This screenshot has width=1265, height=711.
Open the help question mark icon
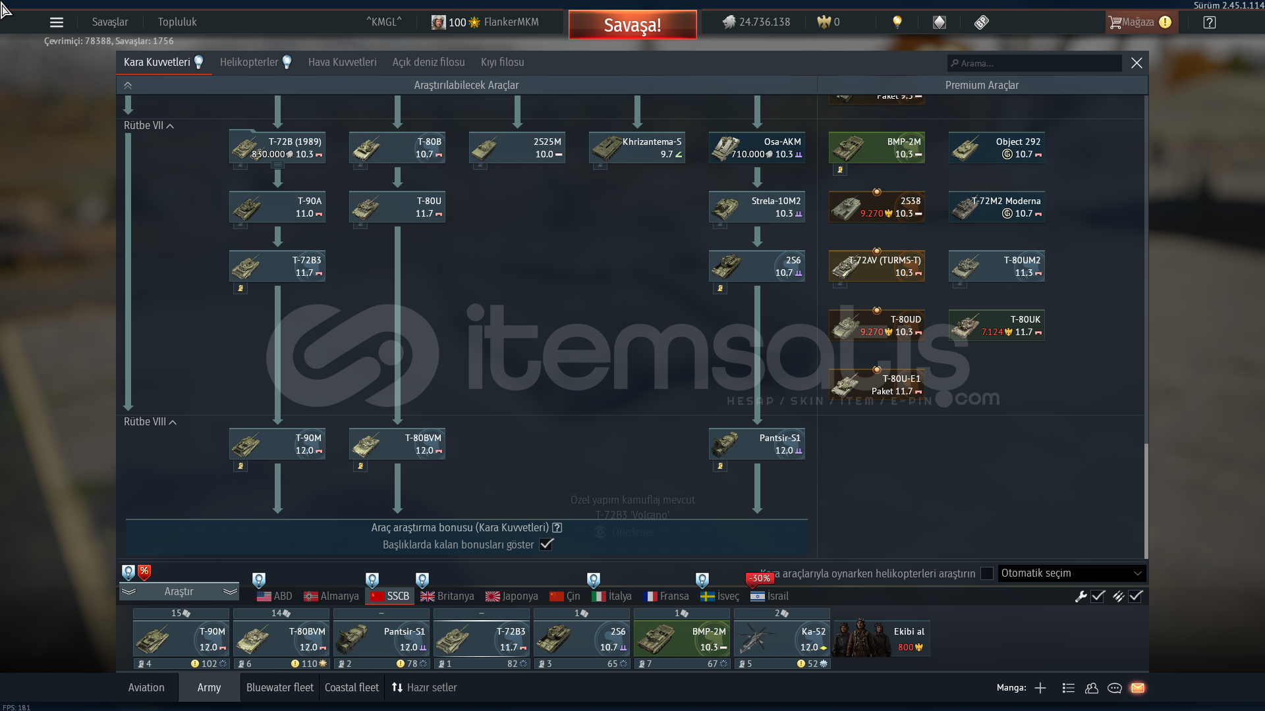pos(1210,22)
